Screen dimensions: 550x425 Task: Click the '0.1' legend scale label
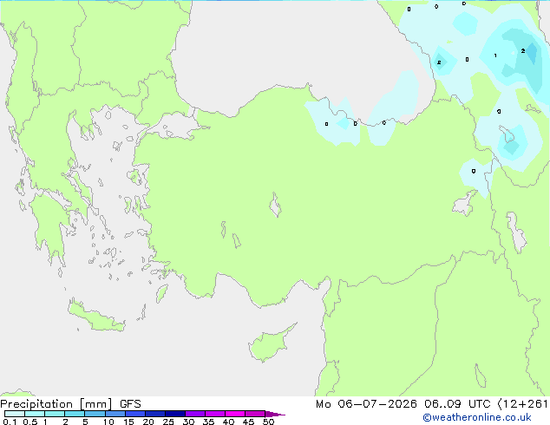point(10,422)
